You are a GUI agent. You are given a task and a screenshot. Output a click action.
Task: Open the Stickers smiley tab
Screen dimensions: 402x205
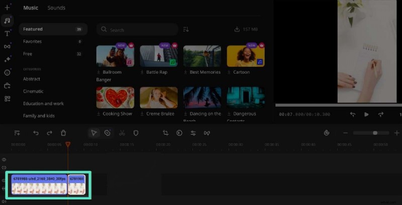tap(7, 72)
